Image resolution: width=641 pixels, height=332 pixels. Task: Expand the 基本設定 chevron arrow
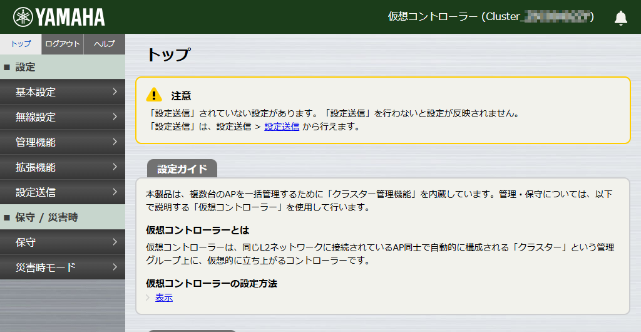(x=115, y=92)
